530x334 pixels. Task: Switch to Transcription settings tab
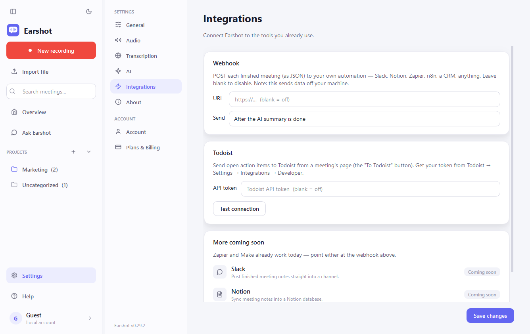click(146, 56)
